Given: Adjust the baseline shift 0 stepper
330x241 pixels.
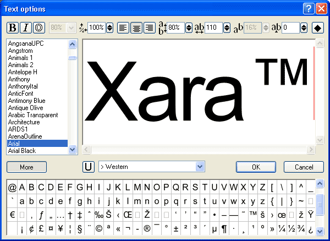Looking at the screenshot, I should [304, 28].
